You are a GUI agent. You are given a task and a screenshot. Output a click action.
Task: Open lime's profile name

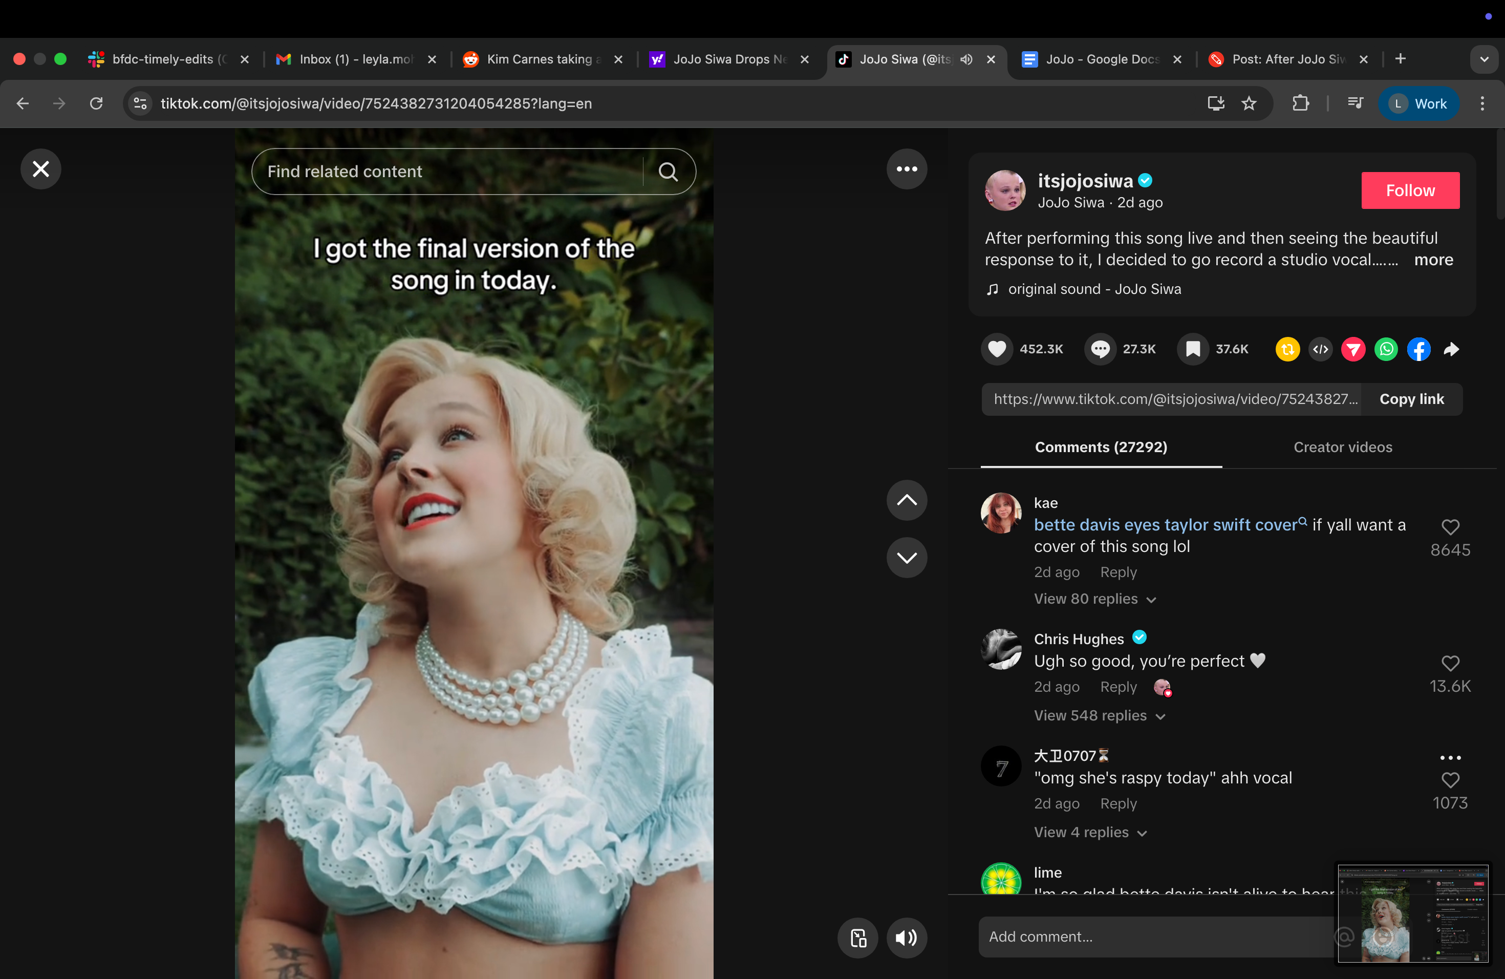click(x=1048, y=872)
